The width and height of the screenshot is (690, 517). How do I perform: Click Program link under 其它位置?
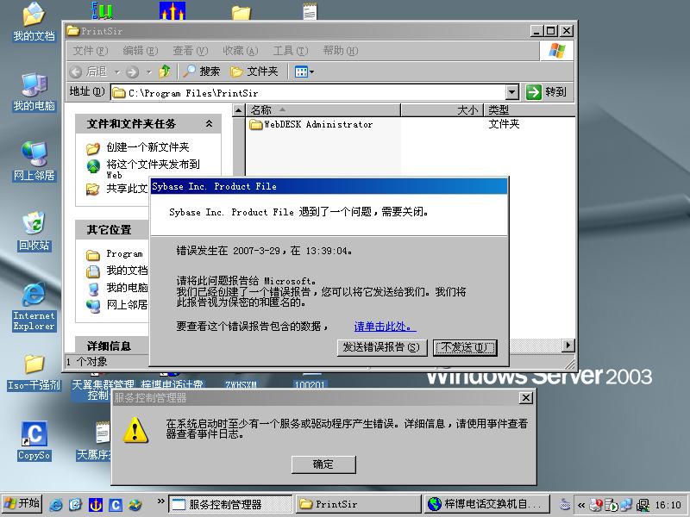(x=124, y=254)
